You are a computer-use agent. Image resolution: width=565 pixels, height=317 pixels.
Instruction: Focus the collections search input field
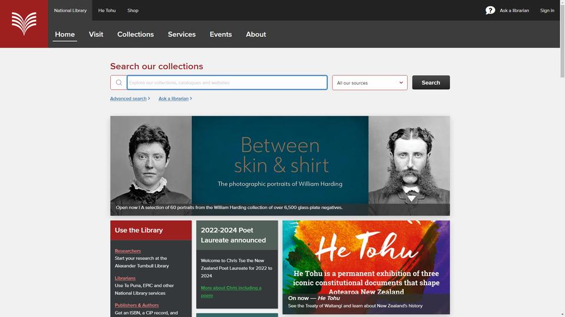point(227,83)
